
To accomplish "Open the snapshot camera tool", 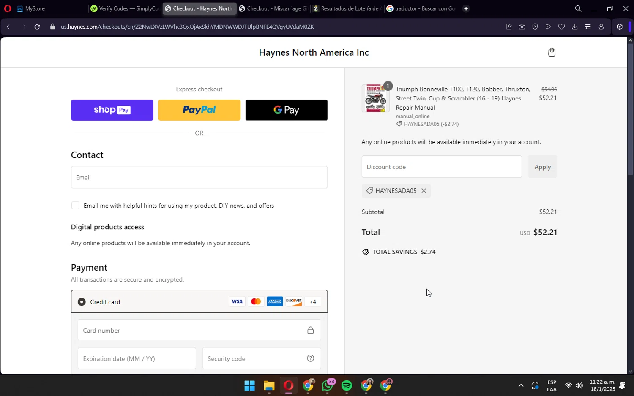I will (522, 27).
